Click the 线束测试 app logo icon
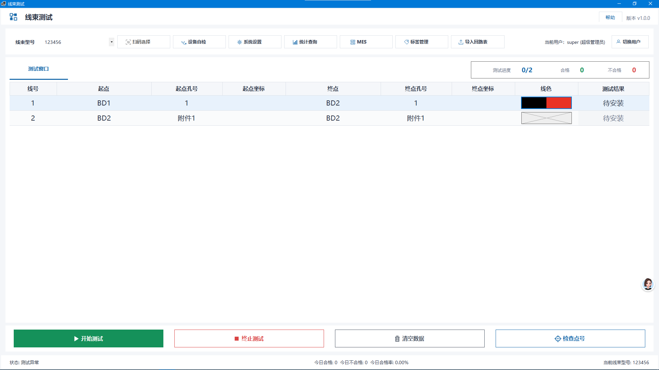This screenshot has height=370, width=659. point(13,17)
